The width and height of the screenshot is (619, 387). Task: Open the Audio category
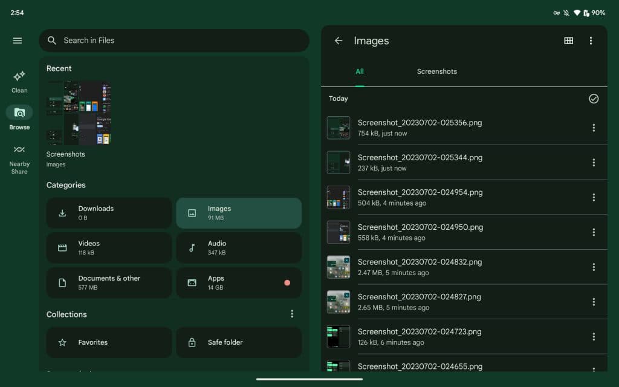[239, 247]
